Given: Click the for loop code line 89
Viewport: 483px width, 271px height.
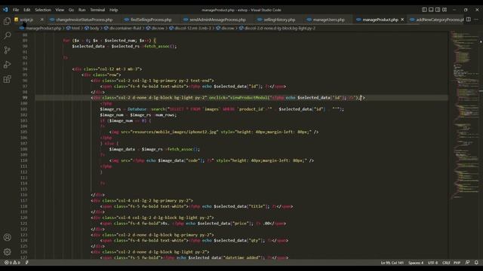Looking at the screenshot, I should 109,40.
